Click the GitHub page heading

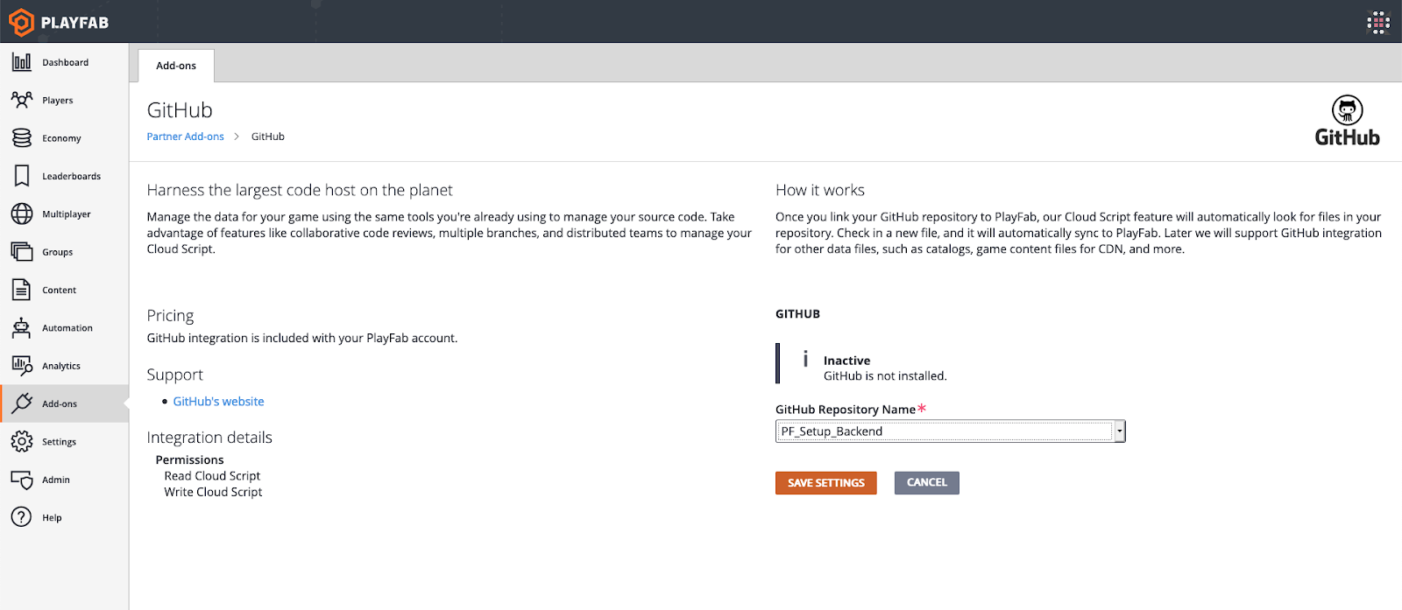click(x=180, y=110)
